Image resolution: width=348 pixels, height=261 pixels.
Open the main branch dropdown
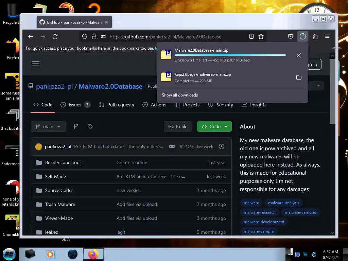pos(48,126)
